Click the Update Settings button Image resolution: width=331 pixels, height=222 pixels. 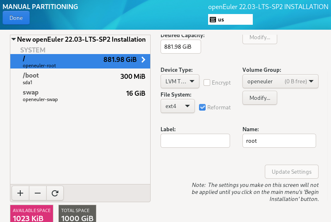291,172
